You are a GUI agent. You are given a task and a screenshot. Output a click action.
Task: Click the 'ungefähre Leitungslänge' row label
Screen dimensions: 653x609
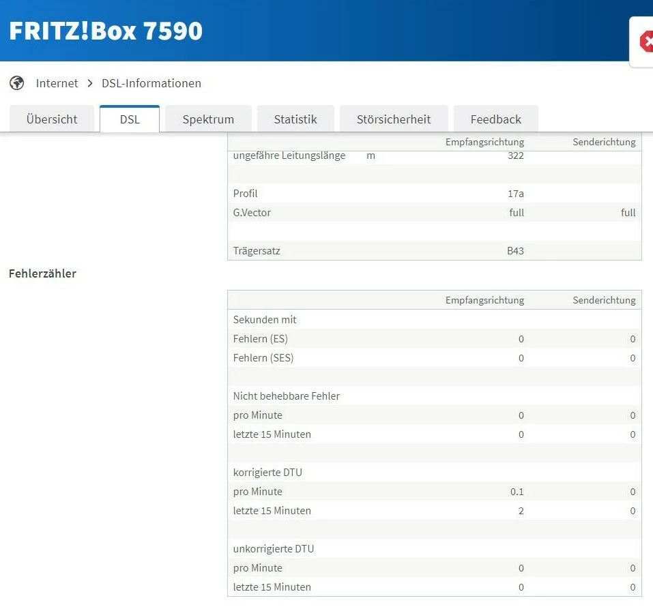coord(289,155)
